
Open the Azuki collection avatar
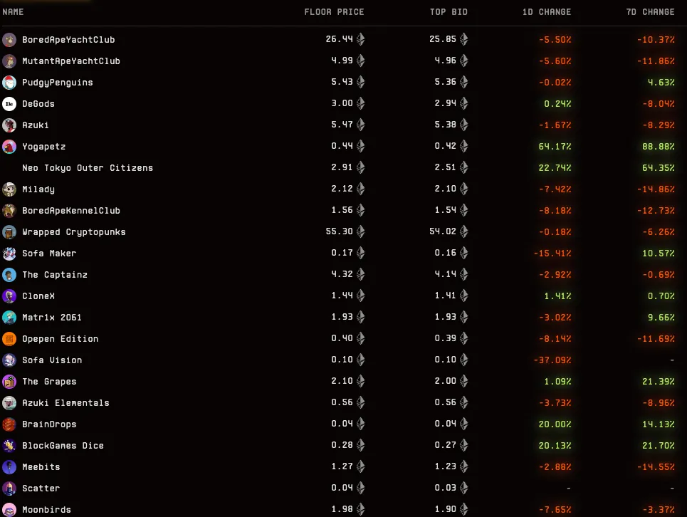pos(9,125)
